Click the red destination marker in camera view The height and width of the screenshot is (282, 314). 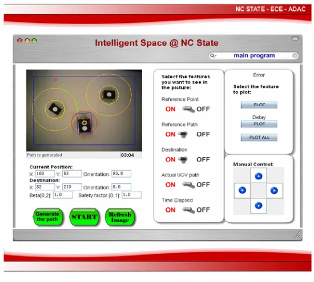[56, 80]
